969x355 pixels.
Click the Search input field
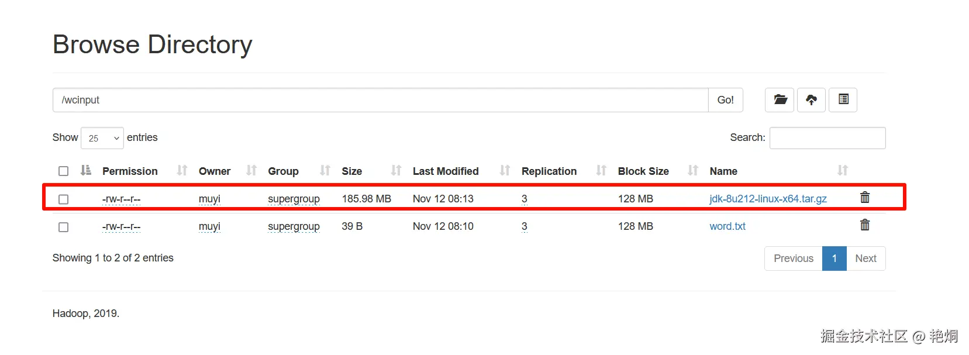point(827,138)
